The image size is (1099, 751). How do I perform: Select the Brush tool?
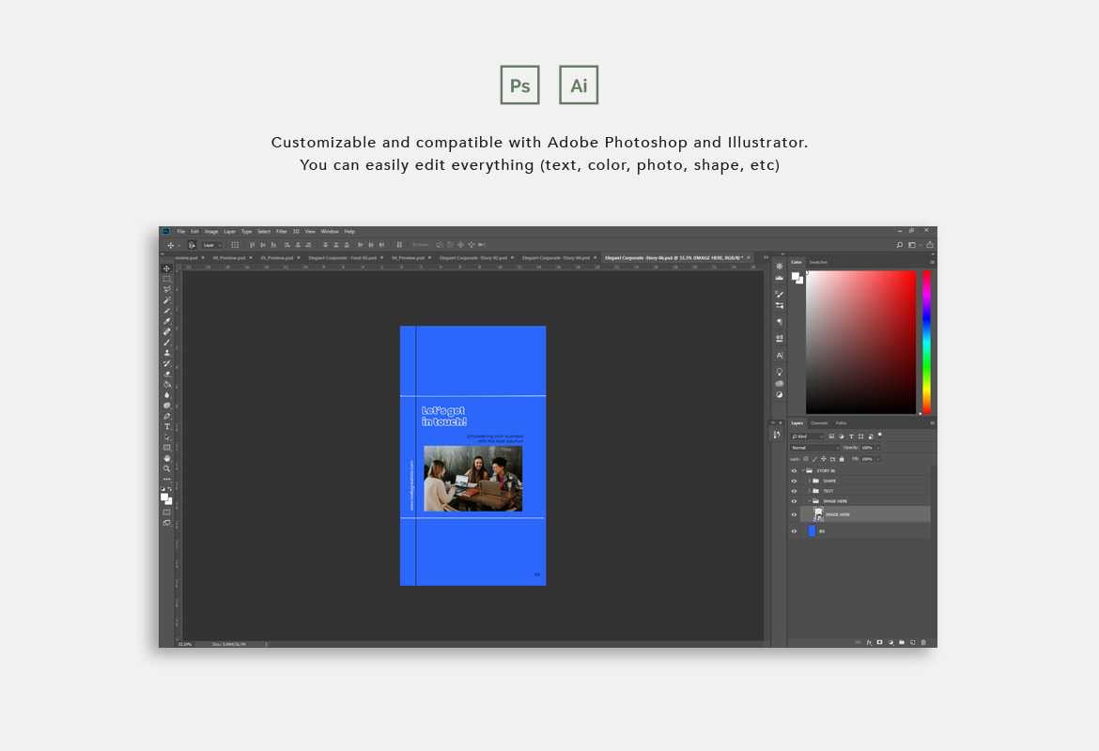167,342
